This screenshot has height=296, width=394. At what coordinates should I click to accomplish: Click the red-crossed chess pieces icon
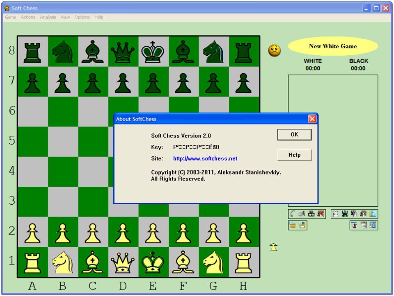(321, 214)
